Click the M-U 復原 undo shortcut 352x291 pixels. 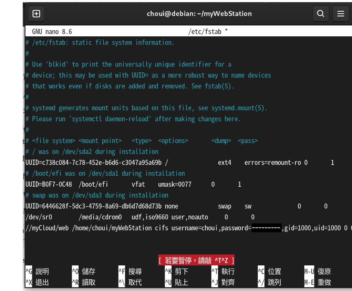pyautogui.click(x=318, y=271)
